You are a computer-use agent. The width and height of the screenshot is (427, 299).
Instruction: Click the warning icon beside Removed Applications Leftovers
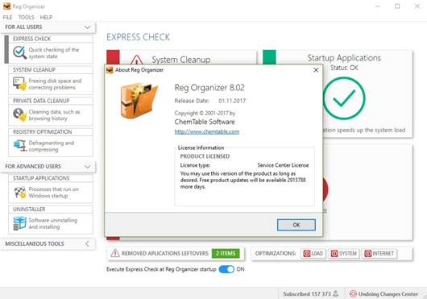click(x=115, y=253)
